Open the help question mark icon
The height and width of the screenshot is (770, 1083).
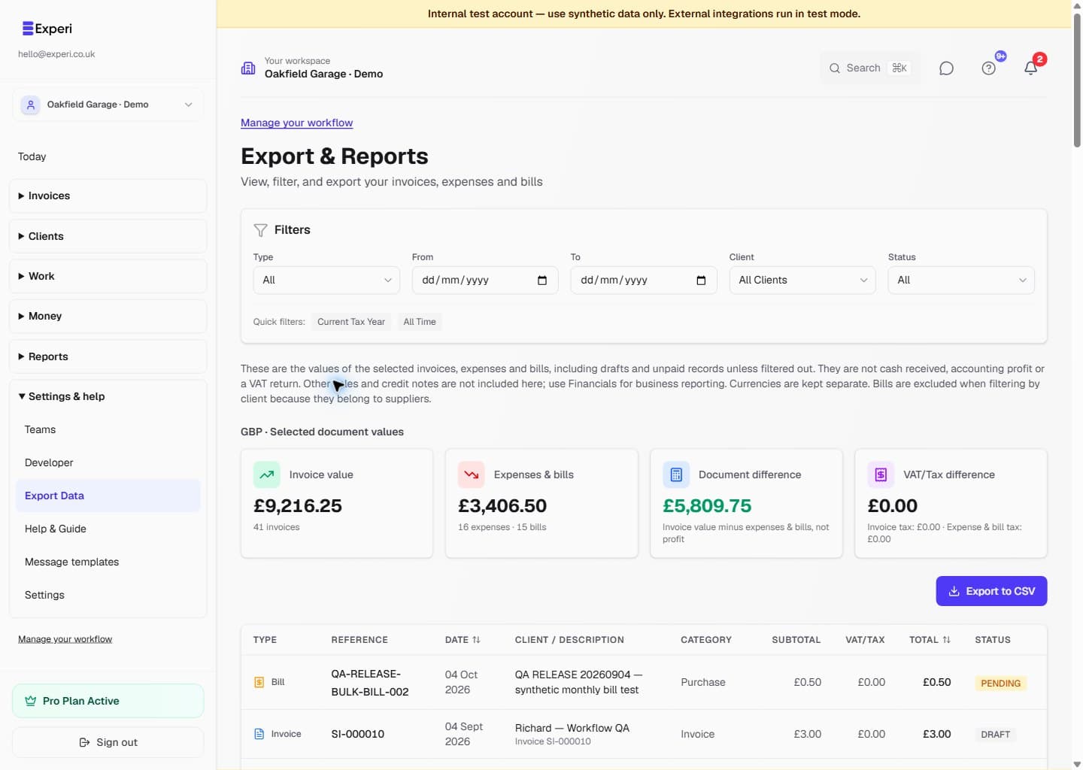(989, 68)
